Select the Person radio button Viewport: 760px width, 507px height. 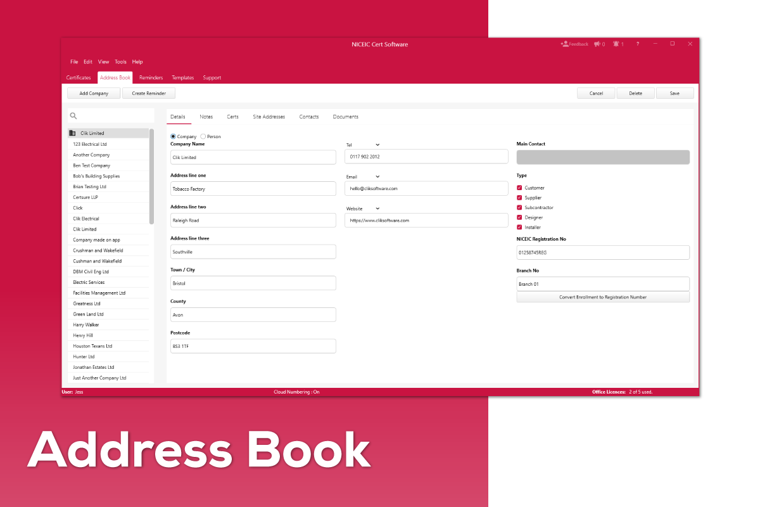pyautogui.click(x=203, y=136)
